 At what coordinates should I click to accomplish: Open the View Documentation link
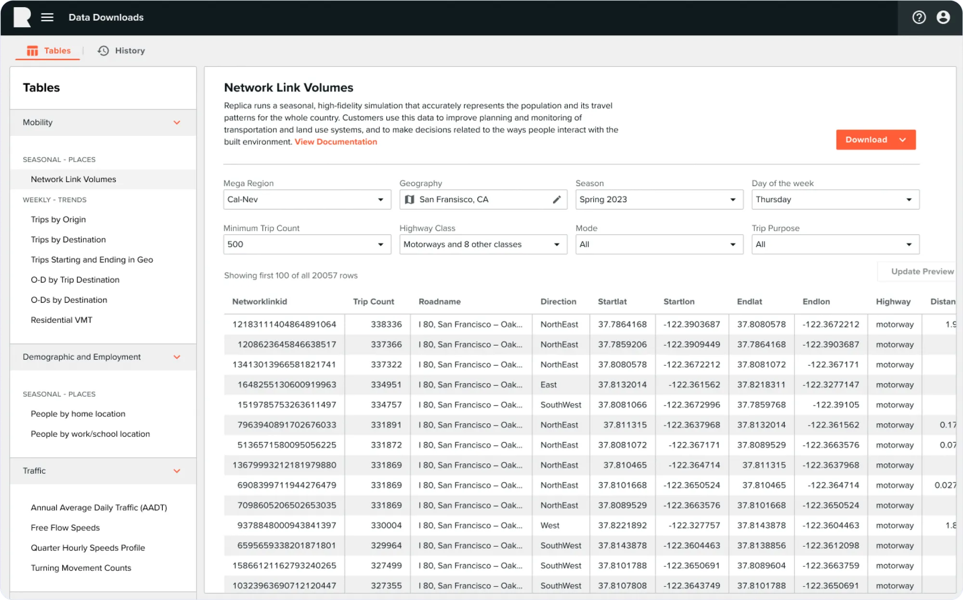[336, 142]
